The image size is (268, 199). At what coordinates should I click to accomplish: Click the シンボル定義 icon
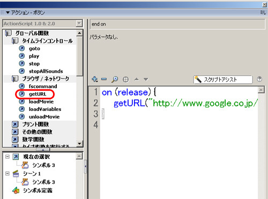pos(16,190)
